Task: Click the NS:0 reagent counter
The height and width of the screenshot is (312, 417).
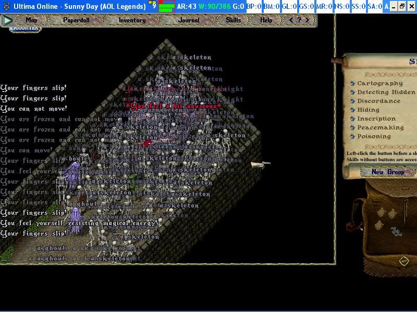Action: coord(341,6)
